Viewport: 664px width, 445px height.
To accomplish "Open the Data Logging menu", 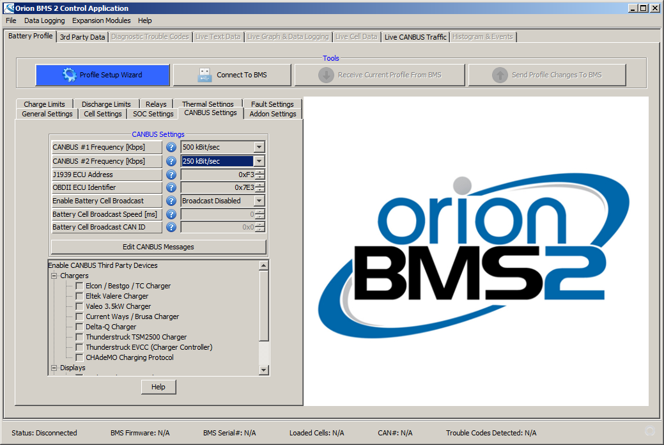I will [x=45, y=20].
